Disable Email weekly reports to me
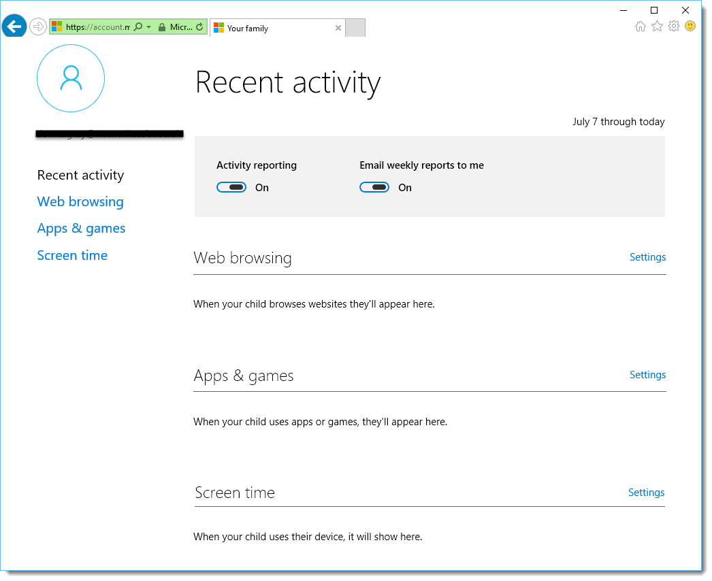 pos(374,186)
